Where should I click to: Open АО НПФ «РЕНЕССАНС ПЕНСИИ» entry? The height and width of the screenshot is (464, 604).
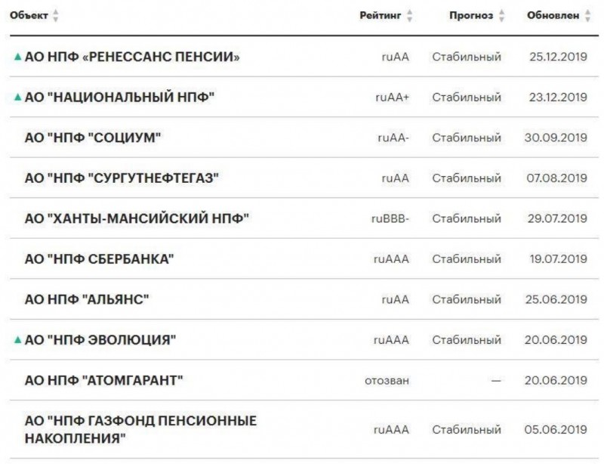coord(132,57)
